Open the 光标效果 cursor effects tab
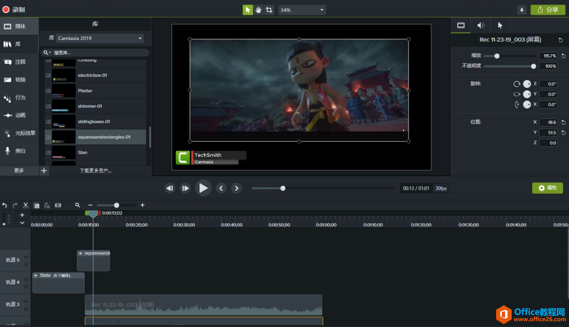 19,133
